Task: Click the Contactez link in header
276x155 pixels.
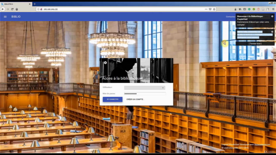Action: pyautogui.click(x=231, y=17)
